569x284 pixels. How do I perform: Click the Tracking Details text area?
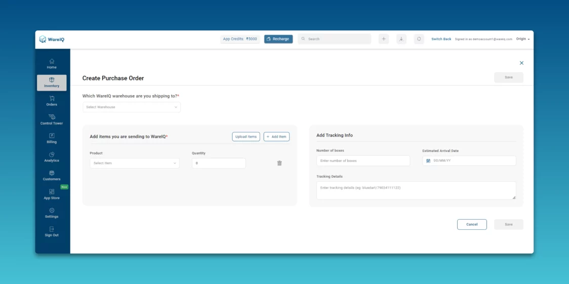[416, 190]
